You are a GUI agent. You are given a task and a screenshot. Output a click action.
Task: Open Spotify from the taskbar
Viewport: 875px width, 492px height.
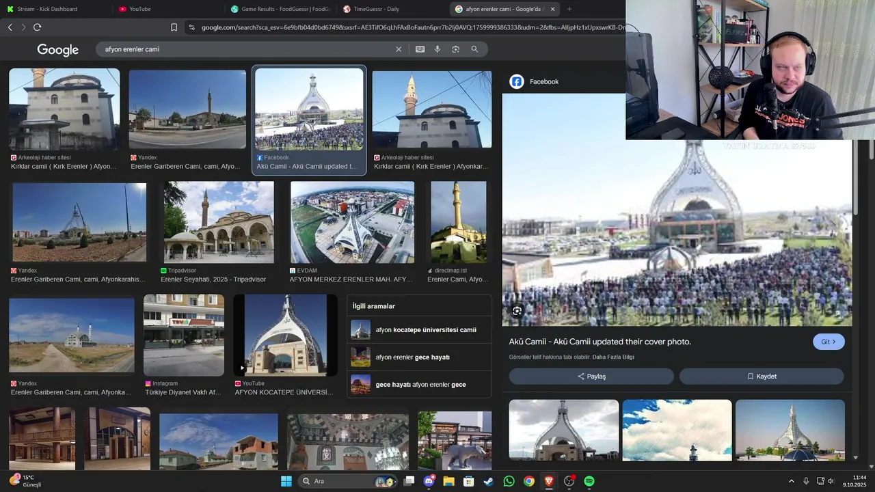[589, 481]
